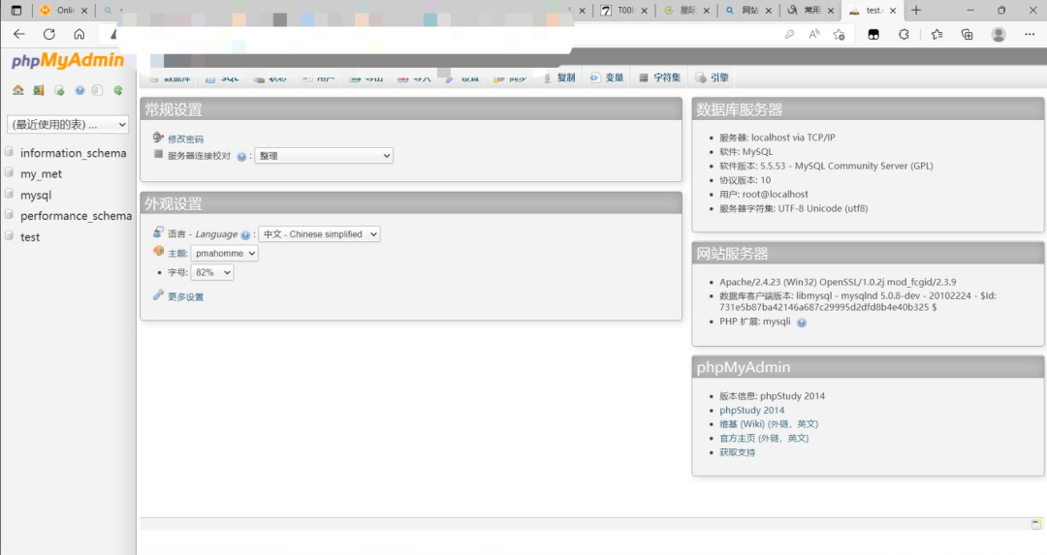Open the information_schema database
Viewport: 1047px width, 555px height.
click(x=73, y=153)
